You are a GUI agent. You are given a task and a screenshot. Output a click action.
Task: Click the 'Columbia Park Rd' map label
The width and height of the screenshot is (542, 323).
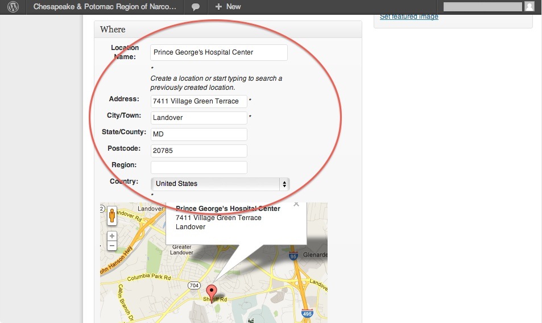coord(148,277)
